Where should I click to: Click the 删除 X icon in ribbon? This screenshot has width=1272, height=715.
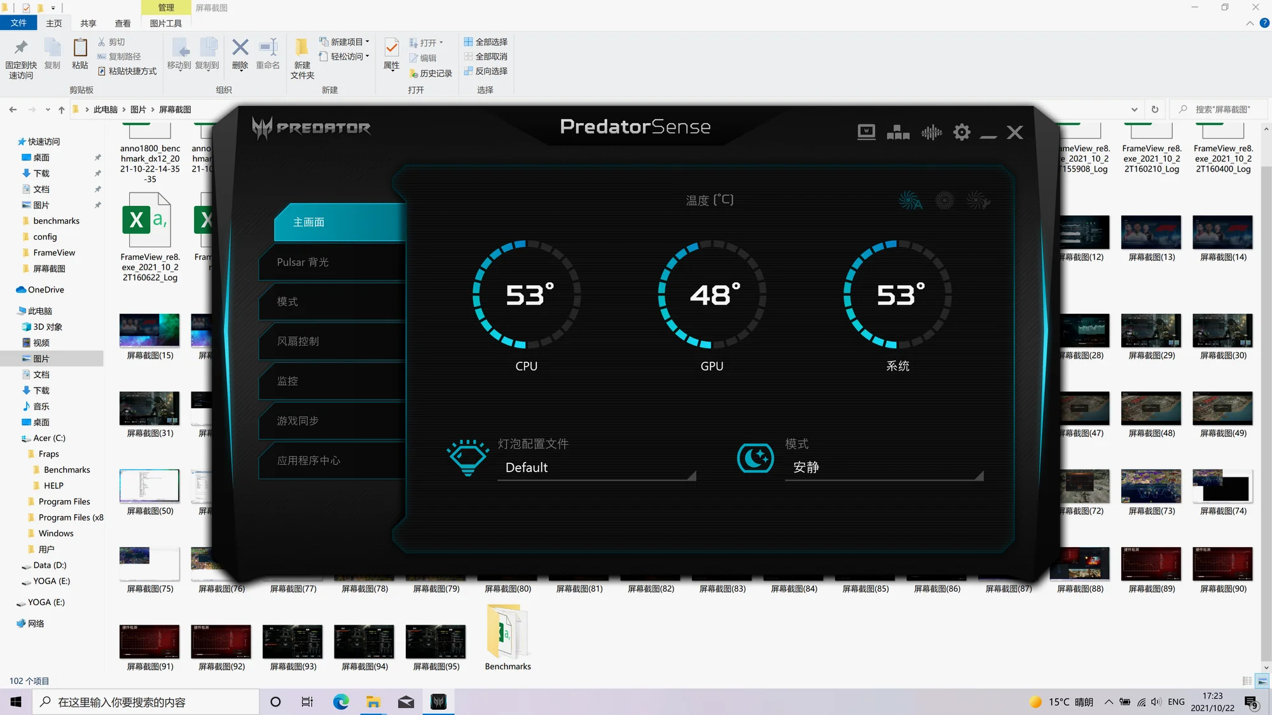[240, 47]
